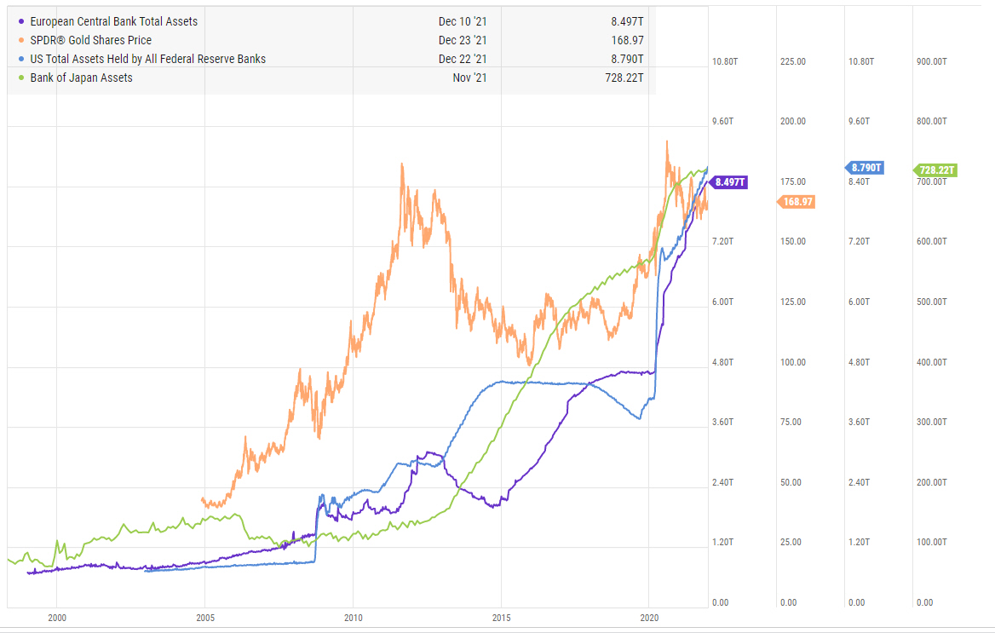Select SPDR® Gold Shares Price legend label
The image size is (995, 633).
91,40
